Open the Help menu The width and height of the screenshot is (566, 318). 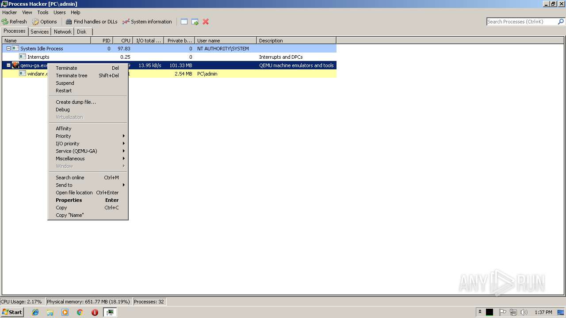[76, 12]
